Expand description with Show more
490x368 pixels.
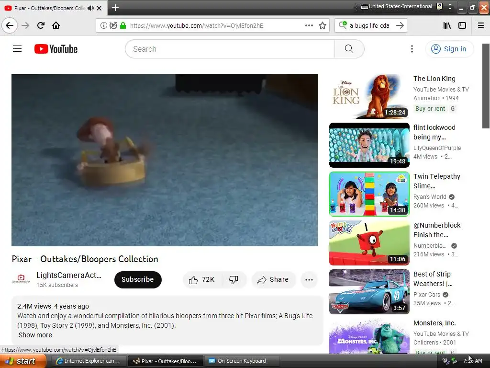coord(35,335)
